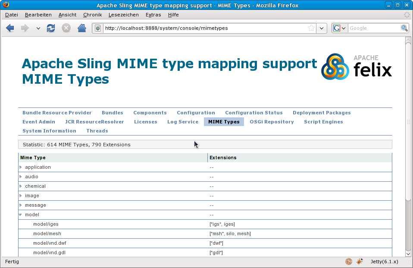The width and height of the screenshot is (413, 268).
Task: Click the search magnifier icon
Action: click(404, 28)
